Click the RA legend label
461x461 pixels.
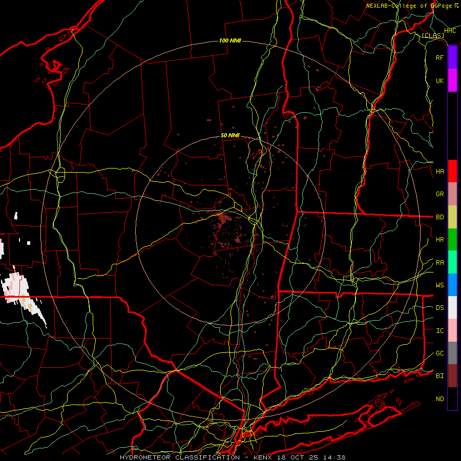click(x=439, y=263)
